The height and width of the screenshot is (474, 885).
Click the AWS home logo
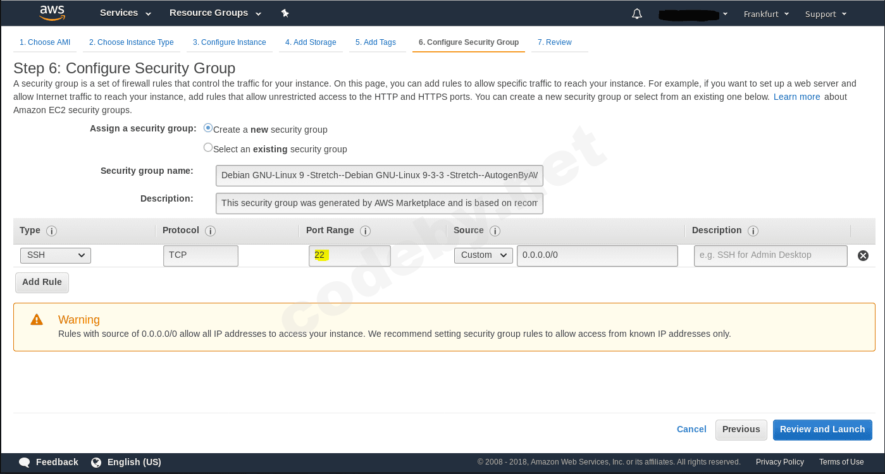[x=52, y=13]
